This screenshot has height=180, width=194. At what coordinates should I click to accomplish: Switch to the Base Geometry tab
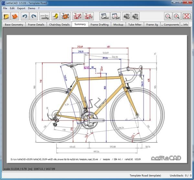click(14, 24)
